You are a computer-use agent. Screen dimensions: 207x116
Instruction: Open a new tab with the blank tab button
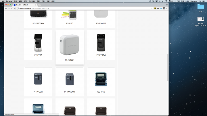(x=39, y=5)
